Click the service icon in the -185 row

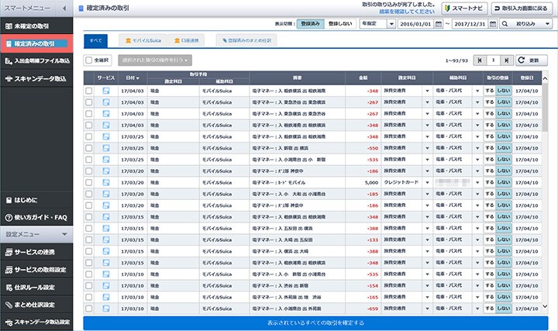105,194
